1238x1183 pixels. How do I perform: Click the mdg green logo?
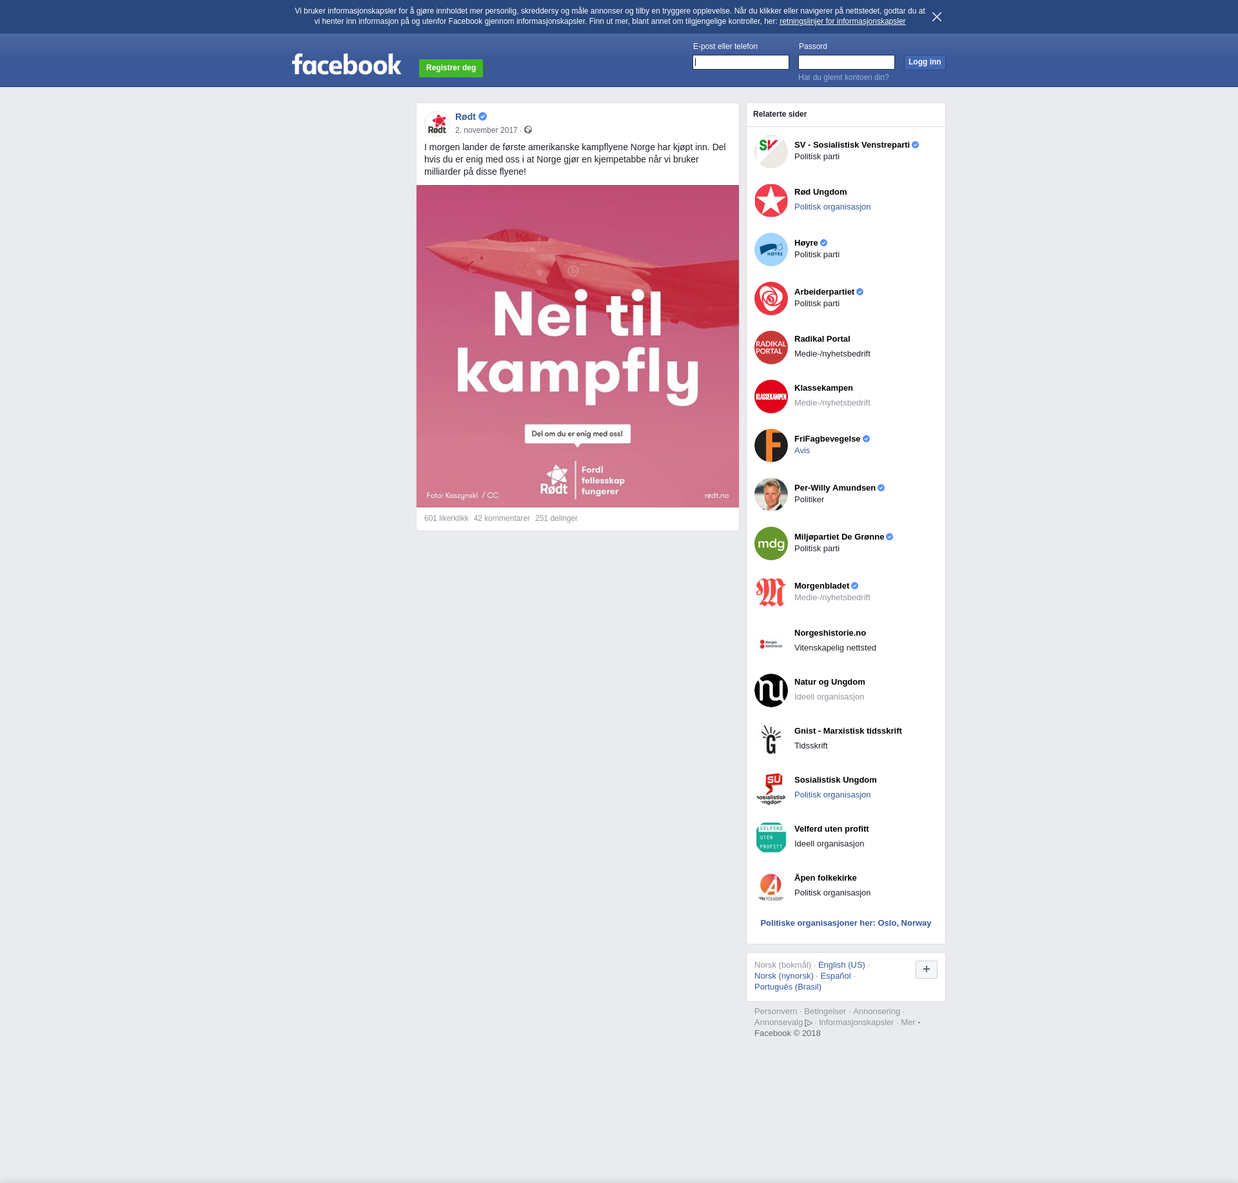point(771,543)
